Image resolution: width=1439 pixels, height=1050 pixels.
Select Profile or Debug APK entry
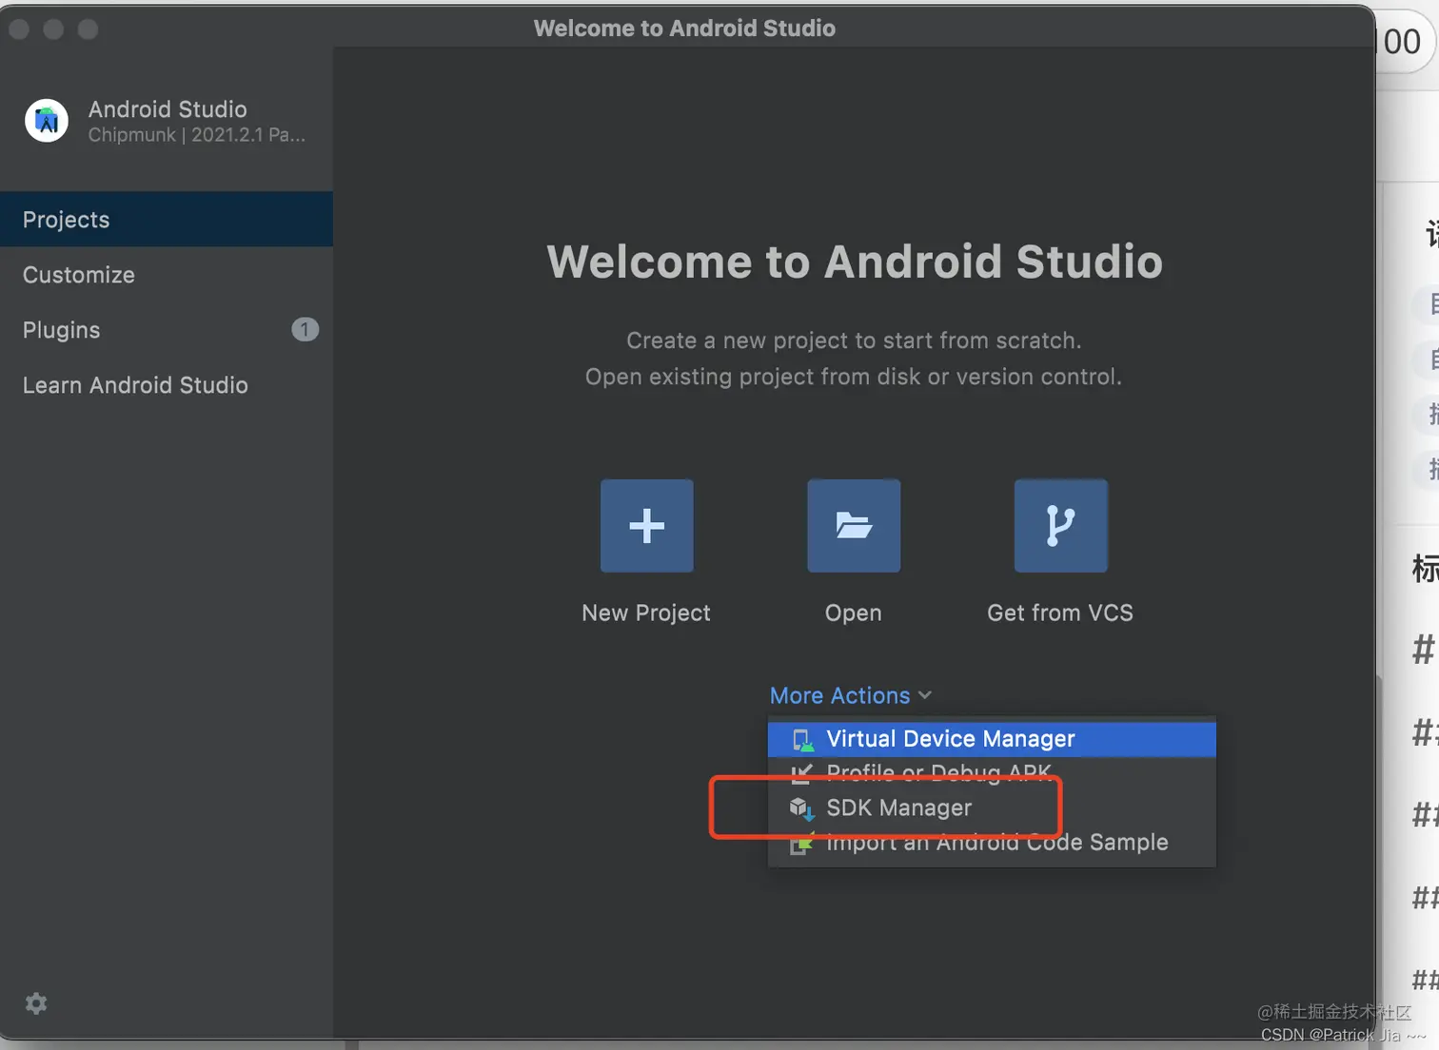coord(992,772)
